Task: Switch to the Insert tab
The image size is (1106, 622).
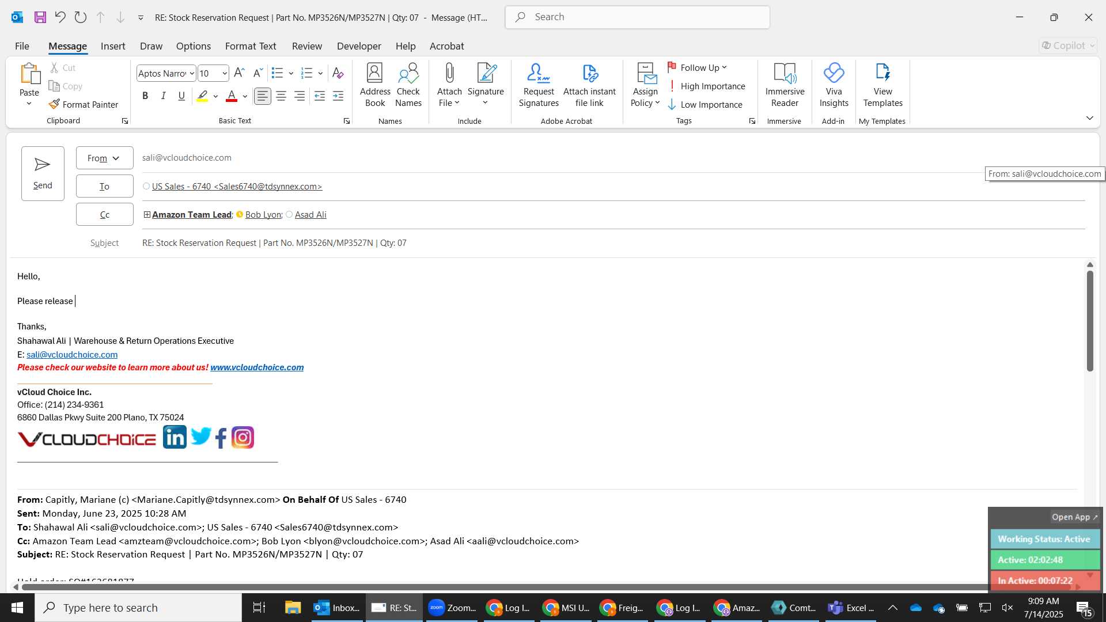Action: [x=113, y=46]
